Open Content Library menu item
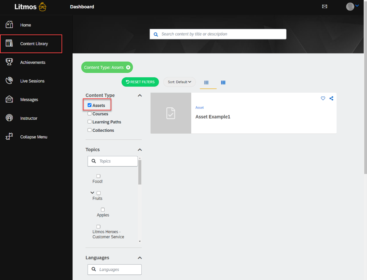 [34, 44]
